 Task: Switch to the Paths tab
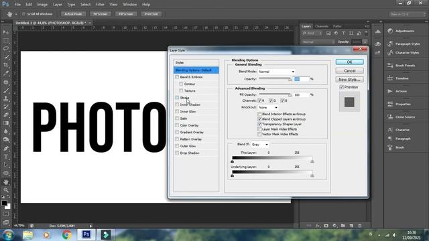pos(337,26)
